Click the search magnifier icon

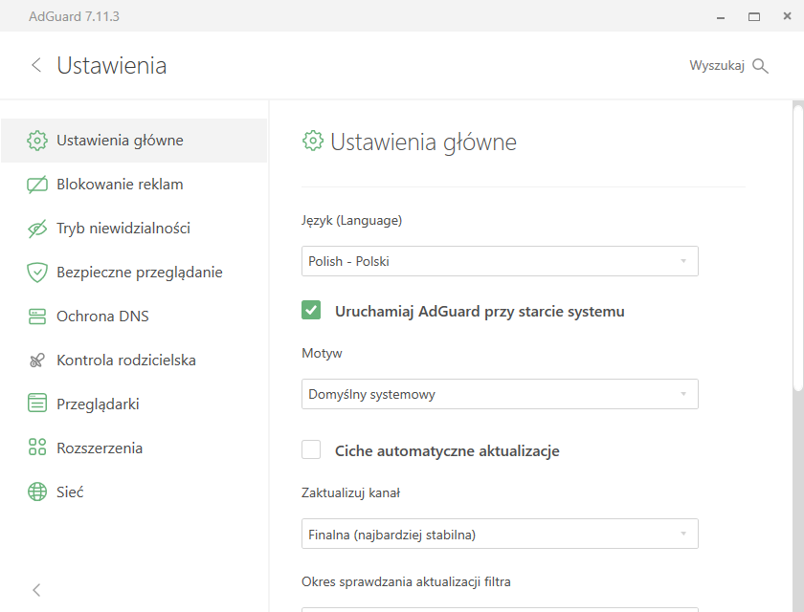[760, 66]
